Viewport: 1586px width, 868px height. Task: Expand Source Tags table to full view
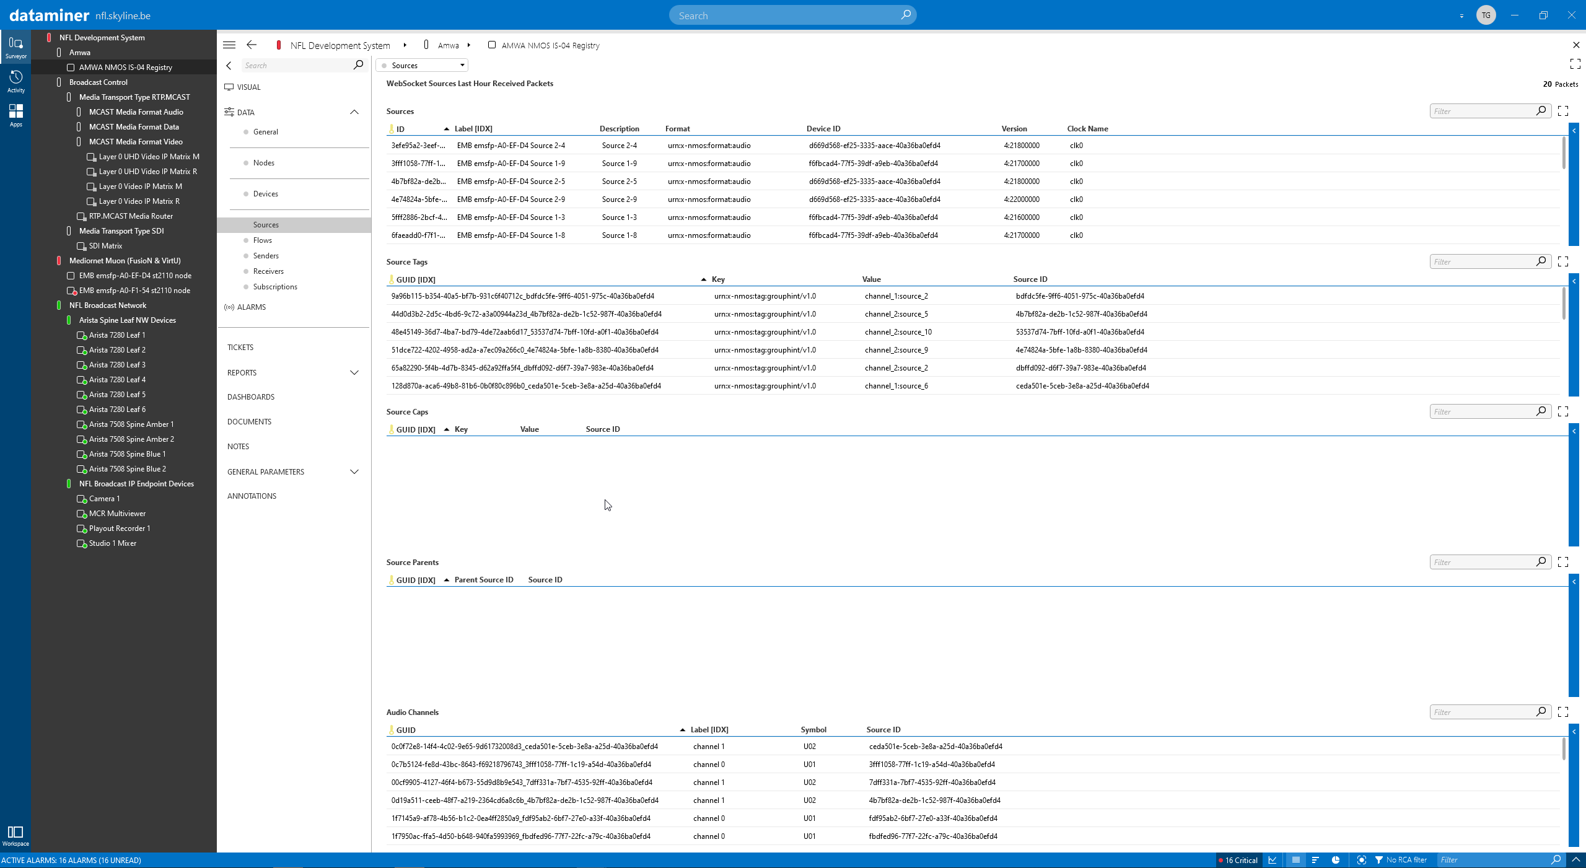point(1563,261)
